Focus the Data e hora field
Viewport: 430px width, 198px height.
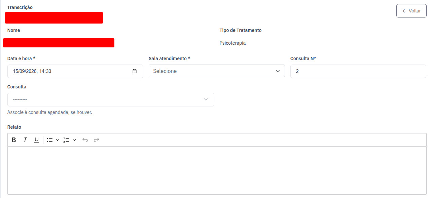75,71
